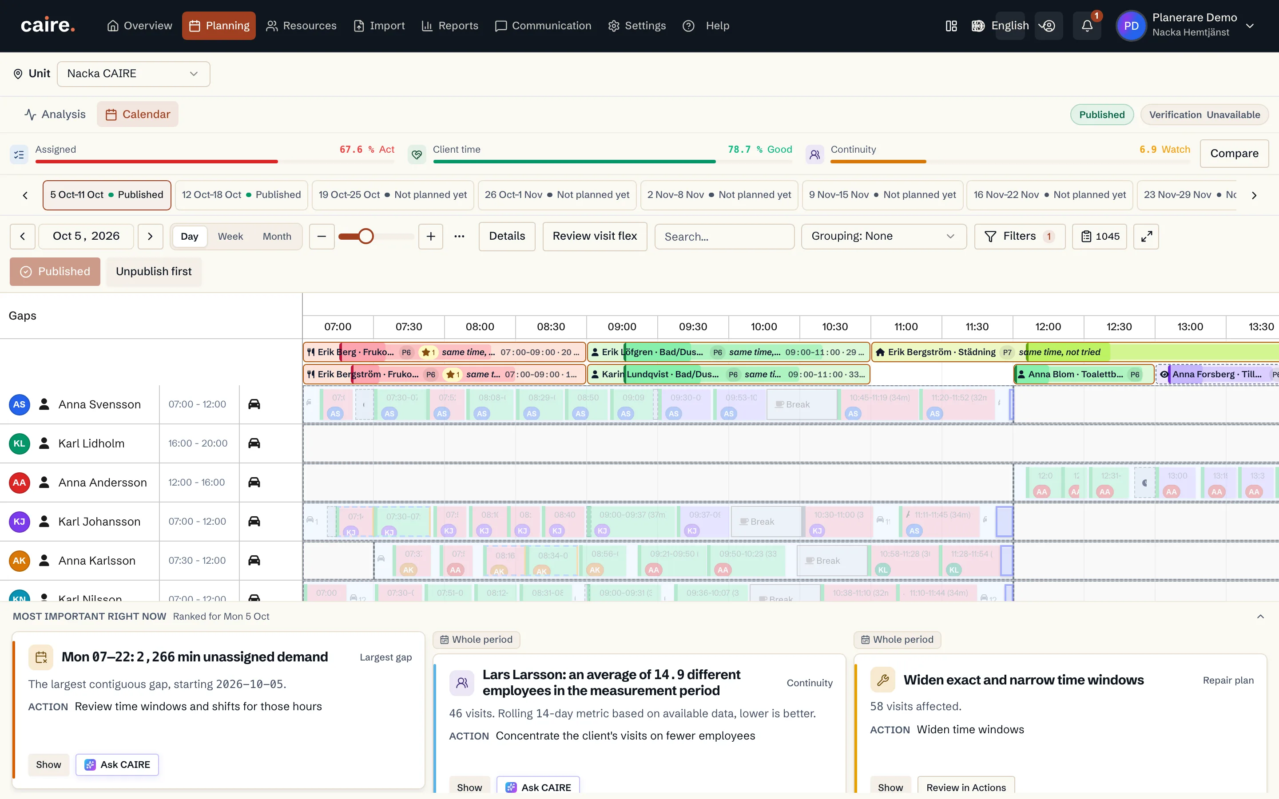Click the 1045 visits clipboard button
Screen dimensions: 1279x799
tap(1100, 236)
